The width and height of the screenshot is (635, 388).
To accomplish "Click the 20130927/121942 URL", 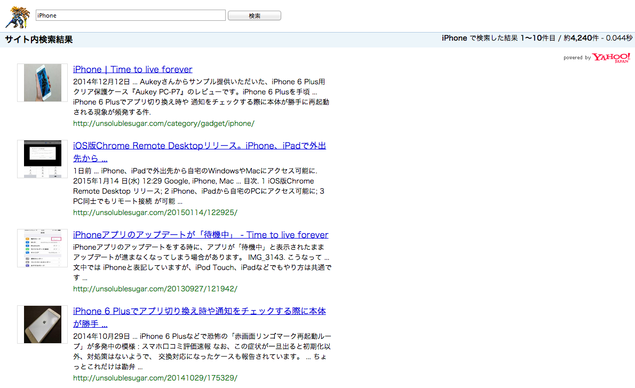I will (155, 289).
